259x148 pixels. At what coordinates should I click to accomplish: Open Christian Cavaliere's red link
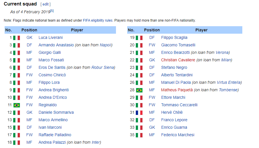(178, 60)
